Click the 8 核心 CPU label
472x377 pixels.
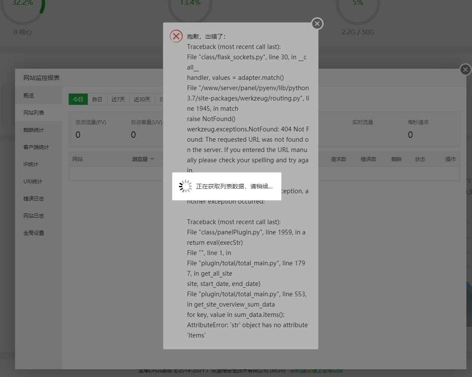(23, 32)
